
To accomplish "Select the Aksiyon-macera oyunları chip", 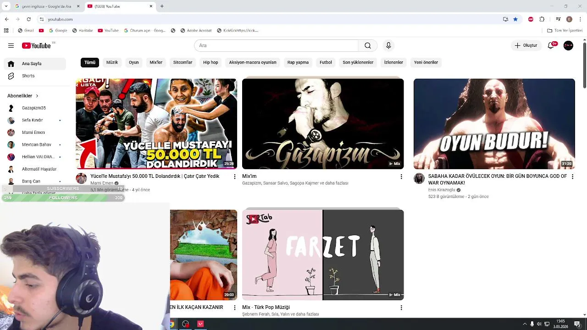I will pyautogui.click(x=253, y=62).
